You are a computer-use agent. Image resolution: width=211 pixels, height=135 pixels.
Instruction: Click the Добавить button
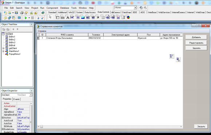196,37
